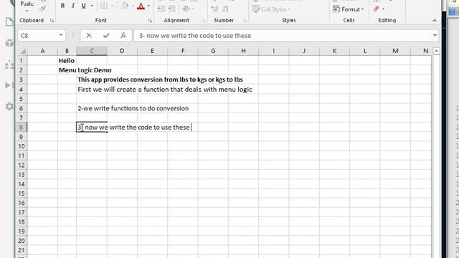Confirm the entry with the checkmark
This screenshot has width=459, height=258.
click(106, 35)
